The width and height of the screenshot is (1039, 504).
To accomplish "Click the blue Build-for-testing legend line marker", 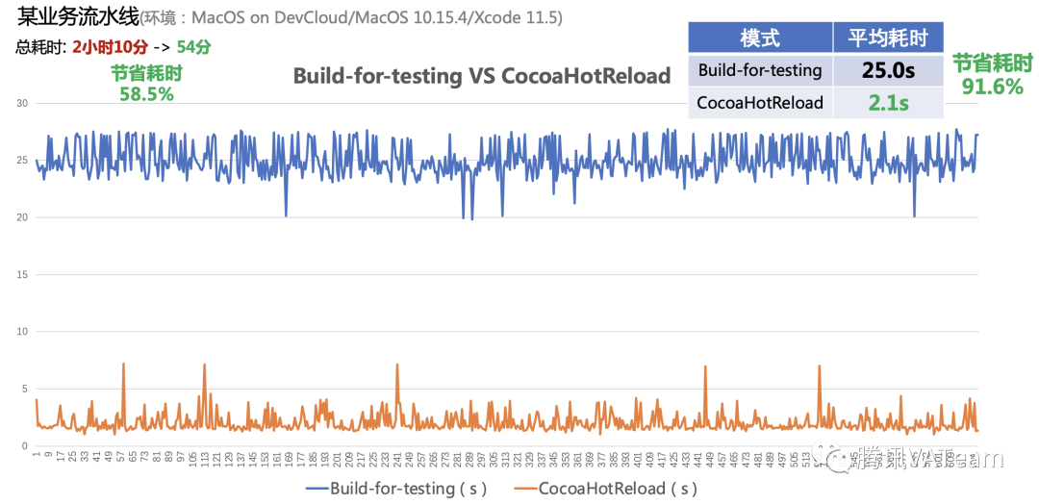I will (316, 489).
